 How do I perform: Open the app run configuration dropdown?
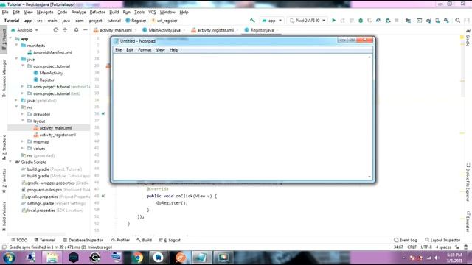[272, 21]
